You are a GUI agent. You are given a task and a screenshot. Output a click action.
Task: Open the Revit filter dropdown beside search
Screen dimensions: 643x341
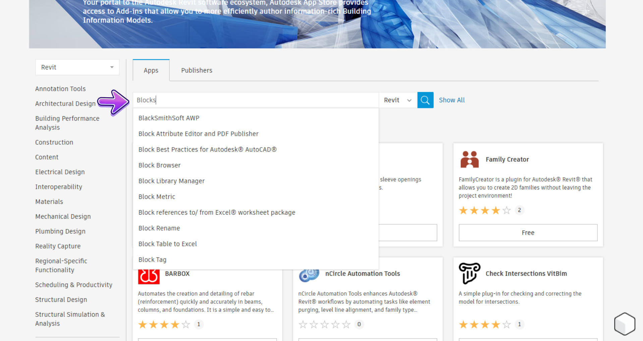[398, 100]
